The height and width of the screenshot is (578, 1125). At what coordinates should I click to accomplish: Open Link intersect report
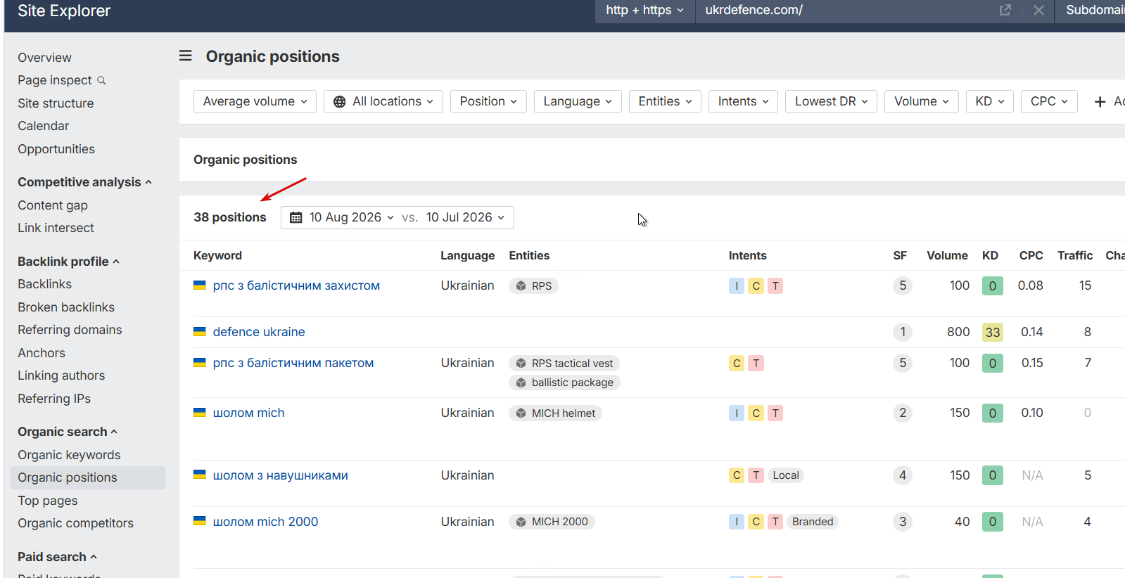(56, 228)
